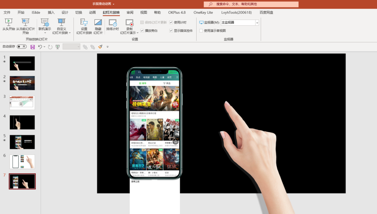Screen dimensions: 377x214
Task: Switch to 动画 tab
Action: 92,13
